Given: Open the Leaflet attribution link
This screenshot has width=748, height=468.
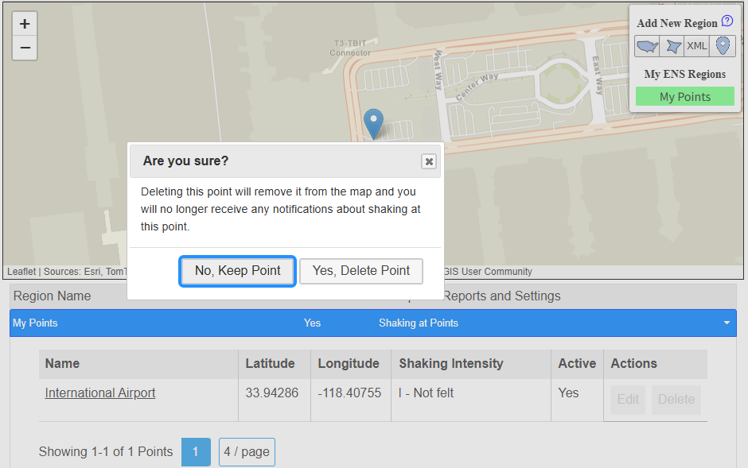Looking at the screenshot, I should (x=21, y=272).
